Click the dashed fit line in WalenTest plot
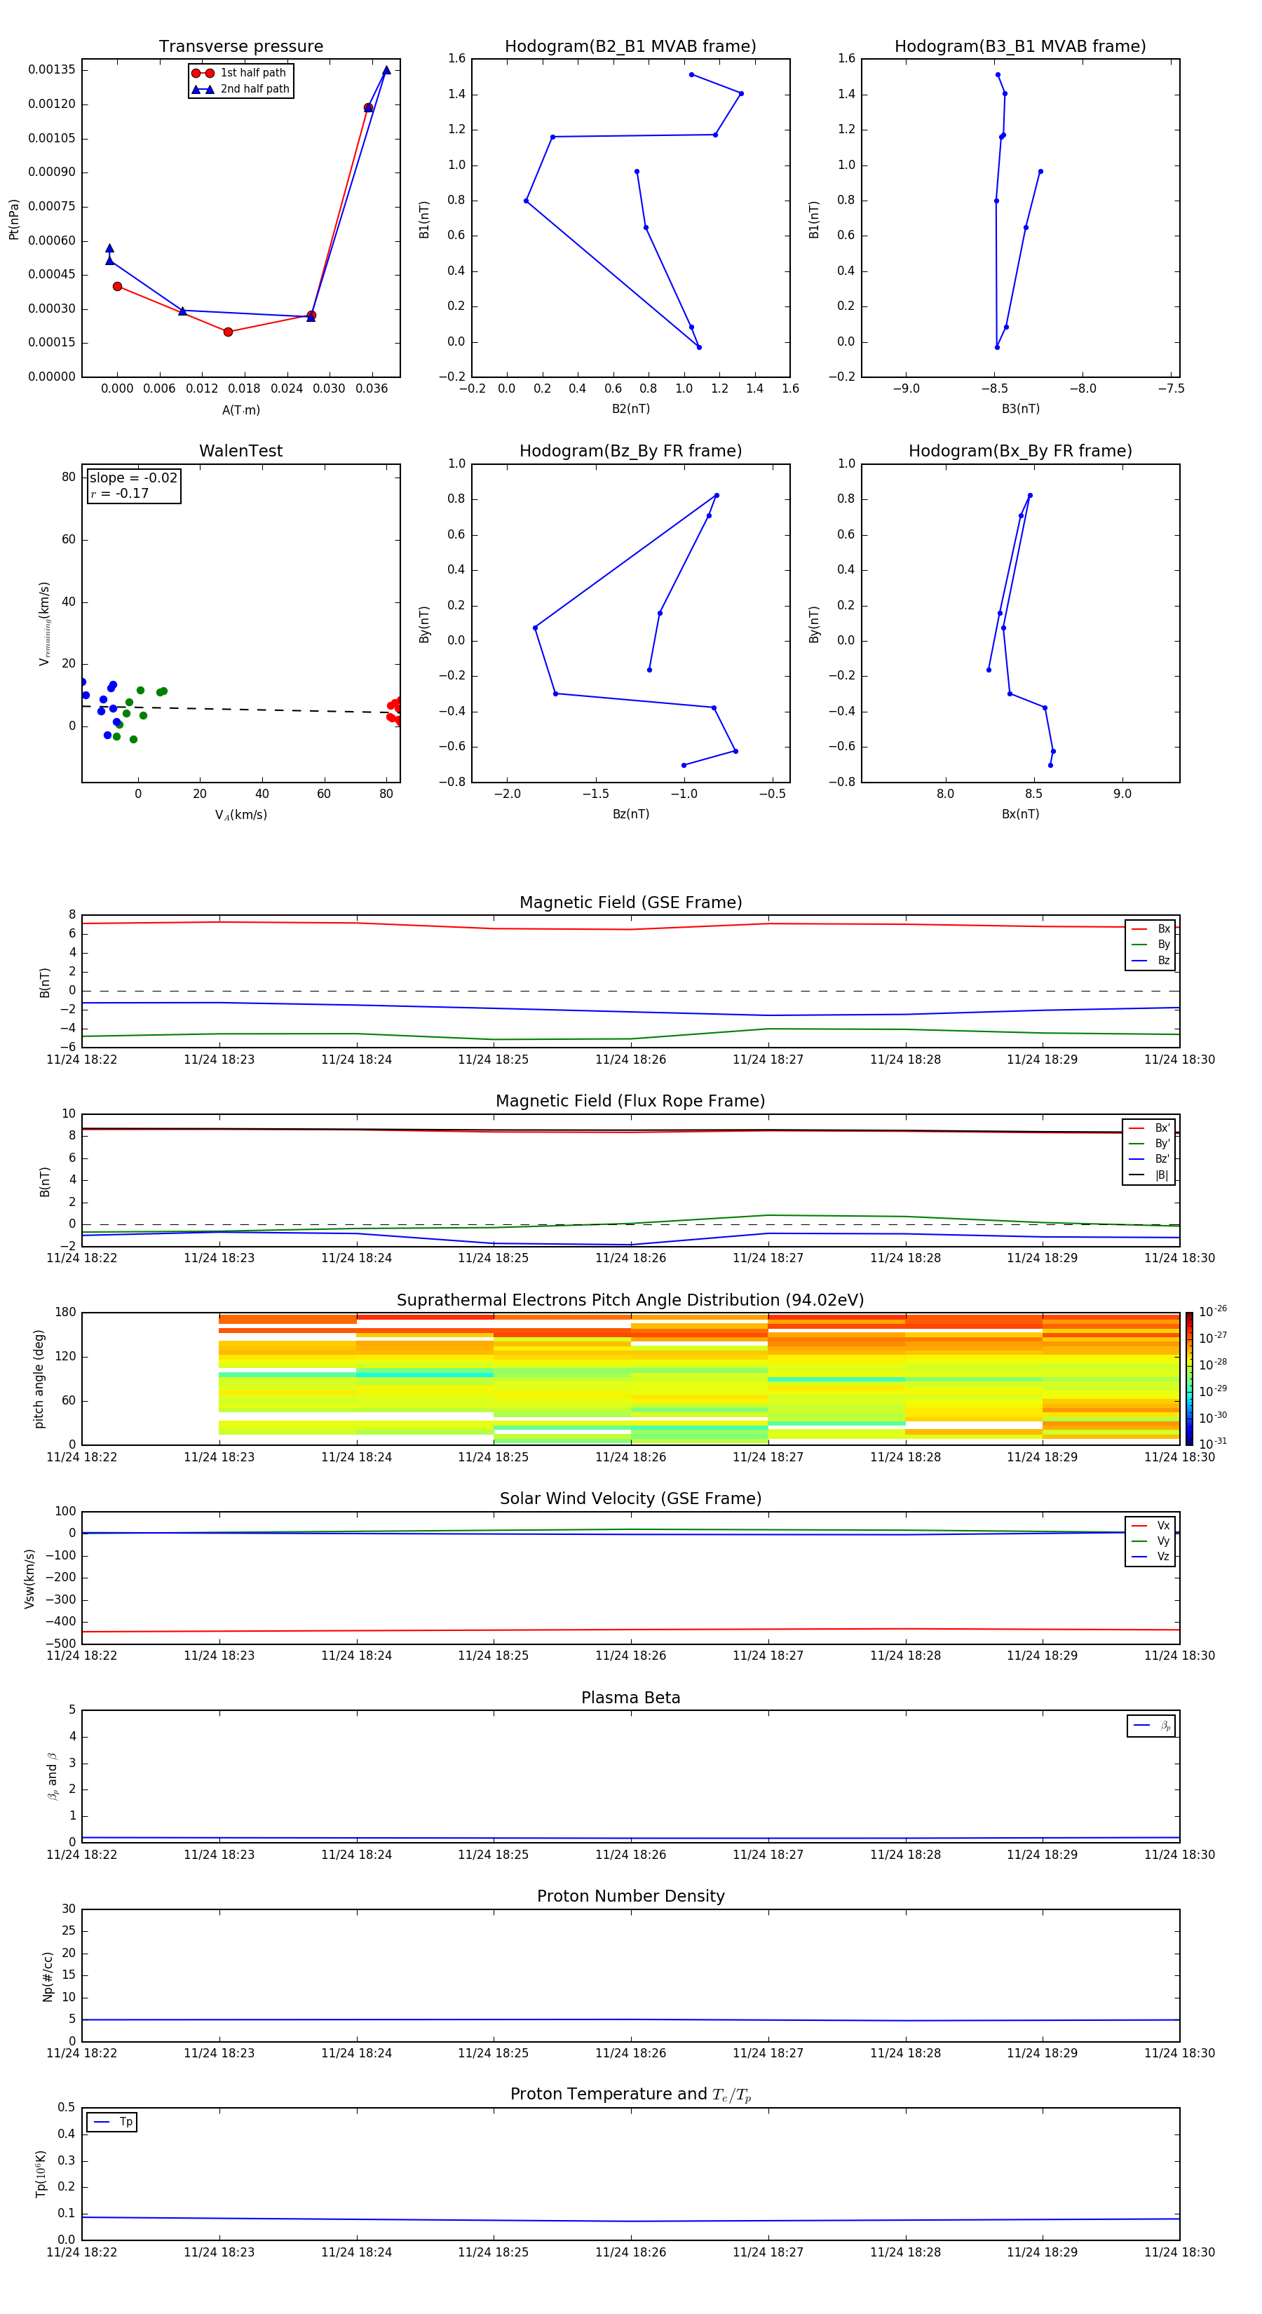The height and width of the screenshot is (2314, 1262). [x=240, y=709]
